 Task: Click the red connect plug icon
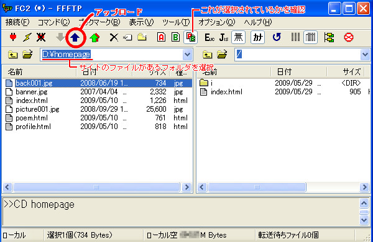[13, 37]
